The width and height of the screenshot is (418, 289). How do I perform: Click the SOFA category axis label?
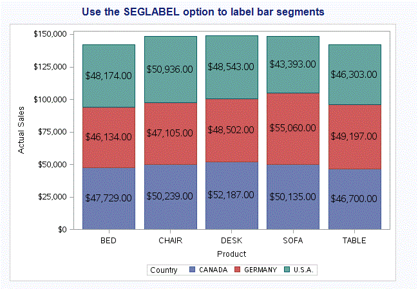click(x=292, y=241)
